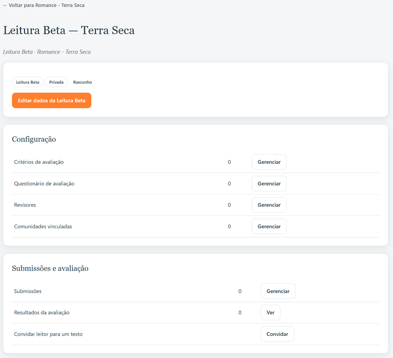The height and width of the screenshot is (358, 393).
Task: Click the count 0 in Submissões row
Action: (x=240, y=291)
